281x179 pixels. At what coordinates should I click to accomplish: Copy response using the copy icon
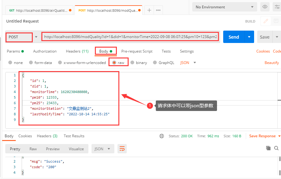tap(268, 148)
